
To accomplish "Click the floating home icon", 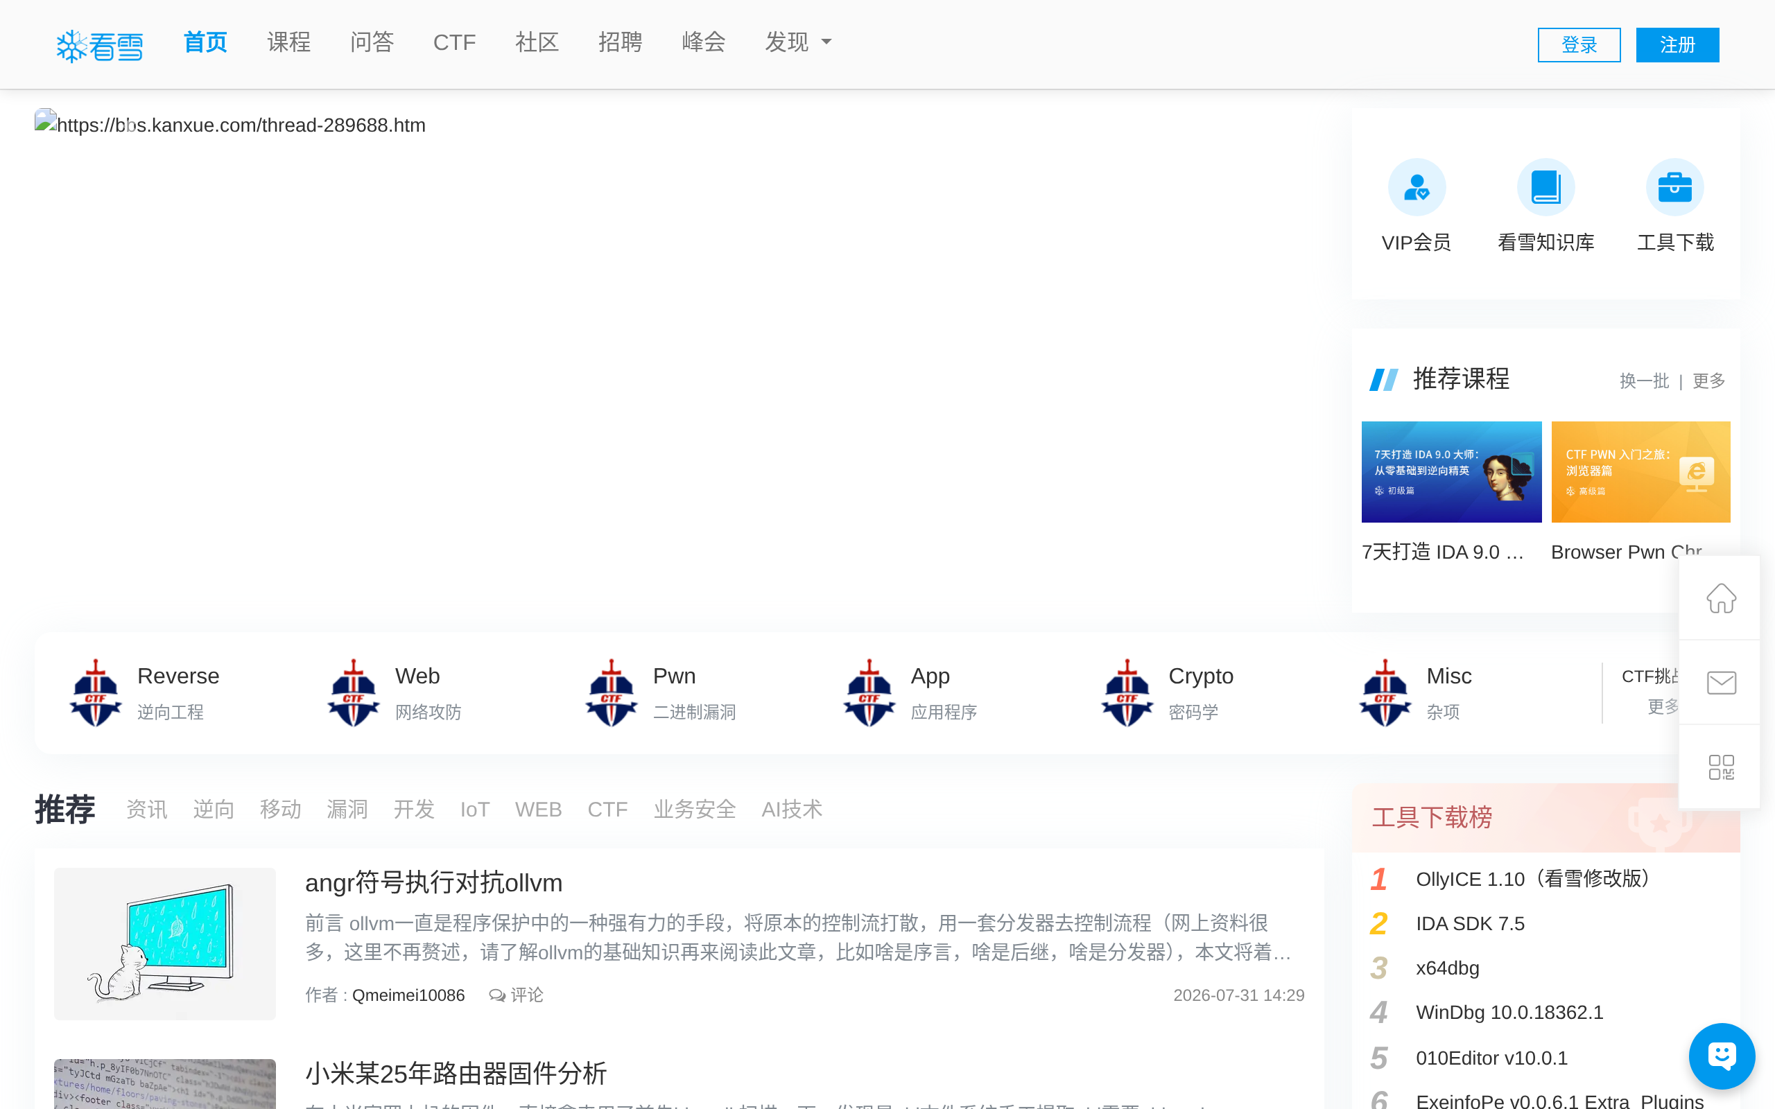I will click(1721, 597).
